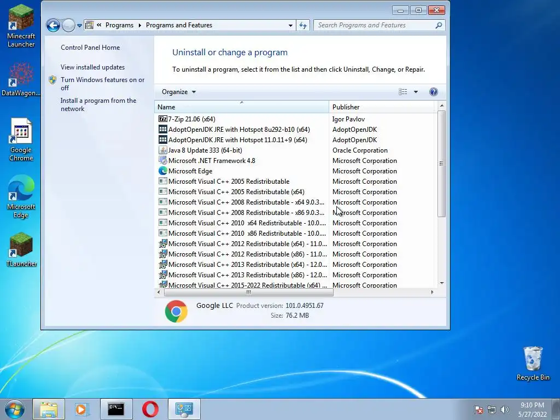Select Microsoft Visual C++ 2012 Redistributable (x64)

(x=242, y=243)
